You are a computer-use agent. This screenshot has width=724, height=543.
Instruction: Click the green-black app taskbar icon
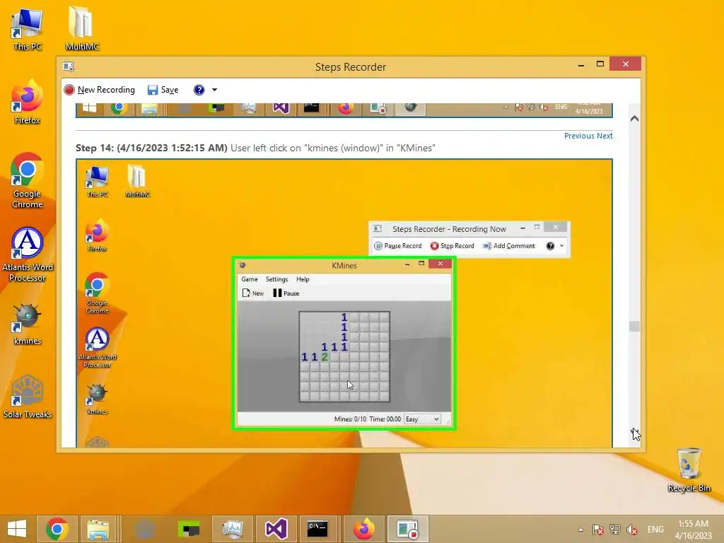click(x=189, y=529)
